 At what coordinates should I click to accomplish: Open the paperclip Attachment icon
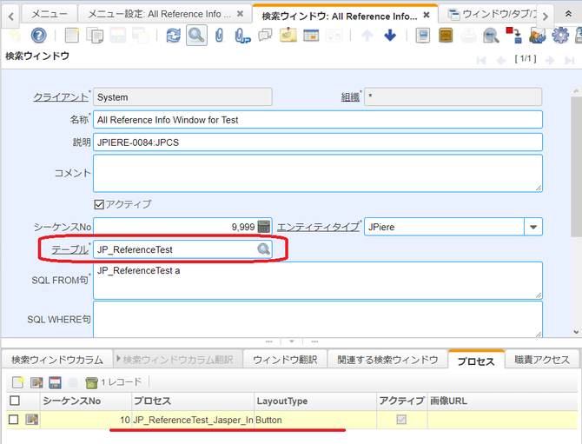220,36
